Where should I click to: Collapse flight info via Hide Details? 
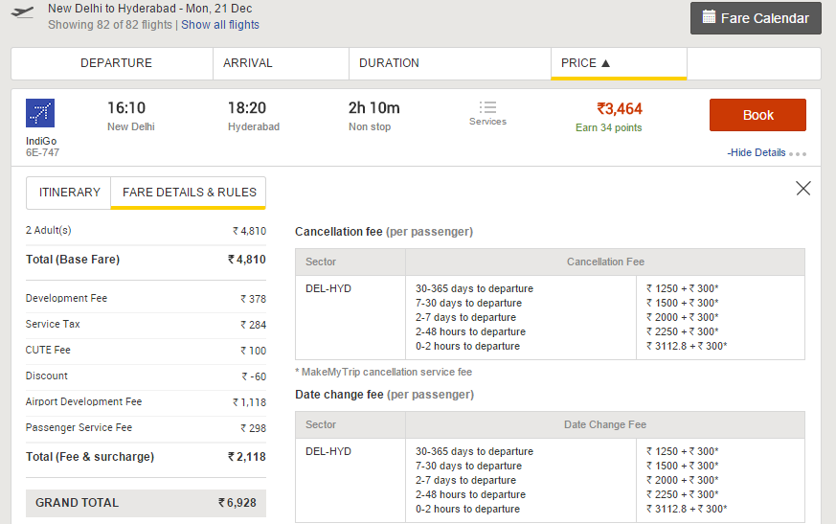(x=756, y=152)
